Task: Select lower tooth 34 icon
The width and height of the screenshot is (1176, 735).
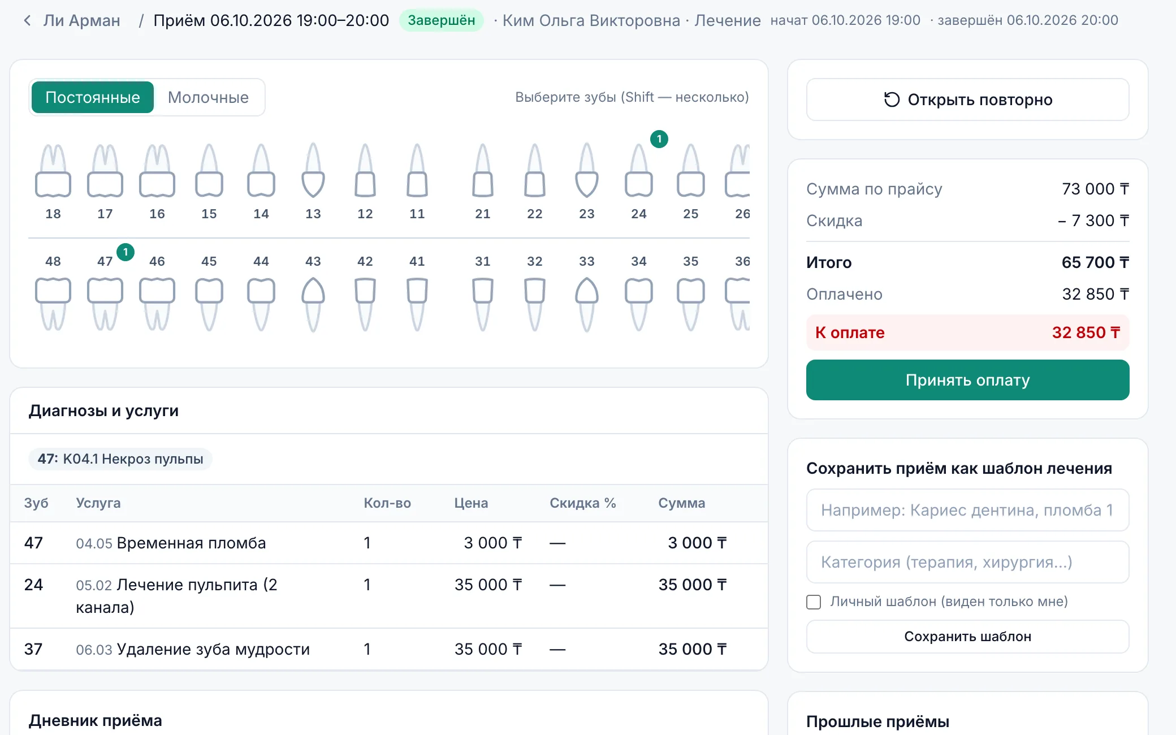Action: [639, 304]
